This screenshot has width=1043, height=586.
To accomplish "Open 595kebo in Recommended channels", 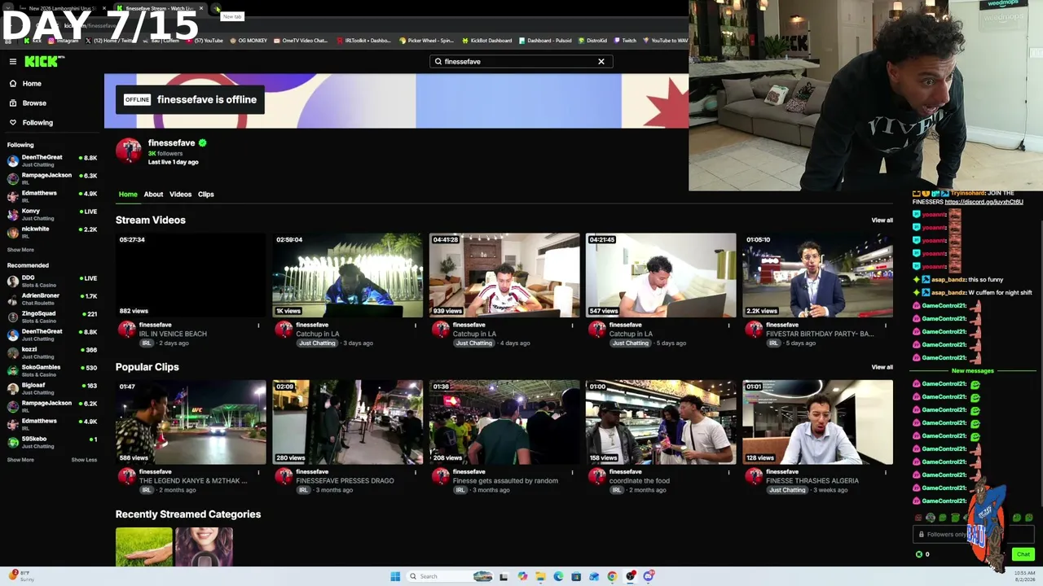I will [52, 442].
